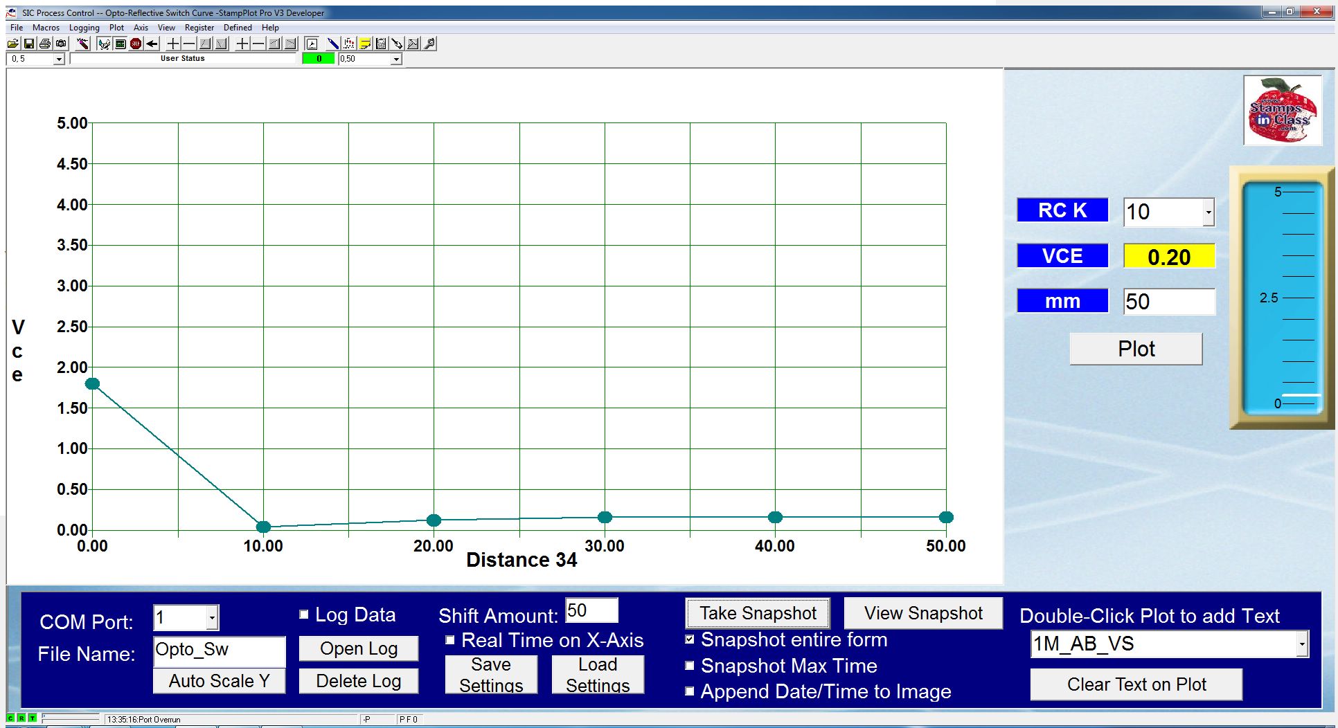Click the tag label toolbar icon
The image size is (1338, 728).
(x=397, y=44)
